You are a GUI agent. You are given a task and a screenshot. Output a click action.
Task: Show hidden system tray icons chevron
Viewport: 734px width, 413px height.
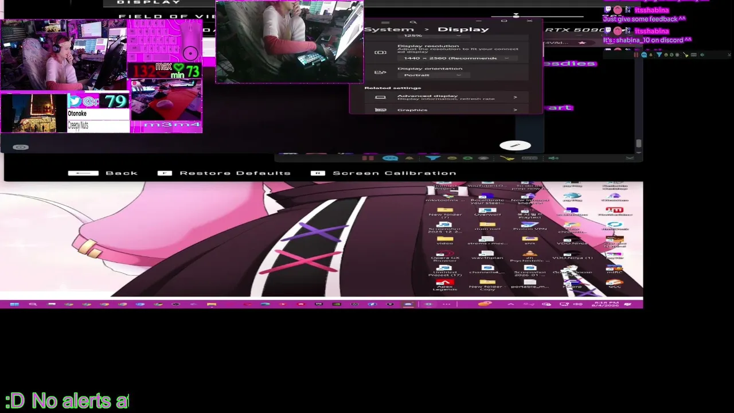[x=511, y=304]
